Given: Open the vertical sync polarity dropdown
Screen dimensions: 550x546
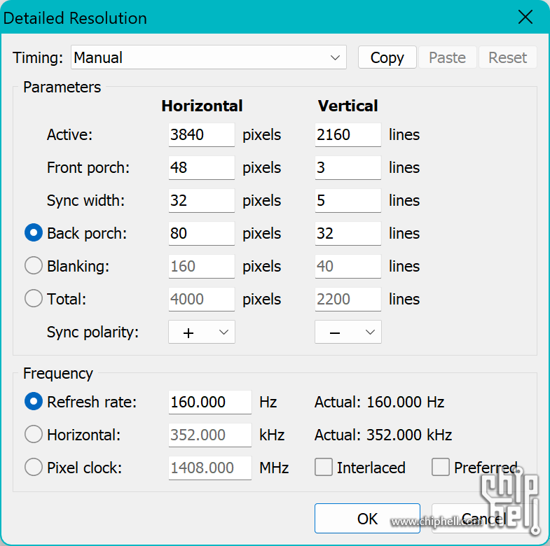Looking at the screenshot, I should [348, 332].
